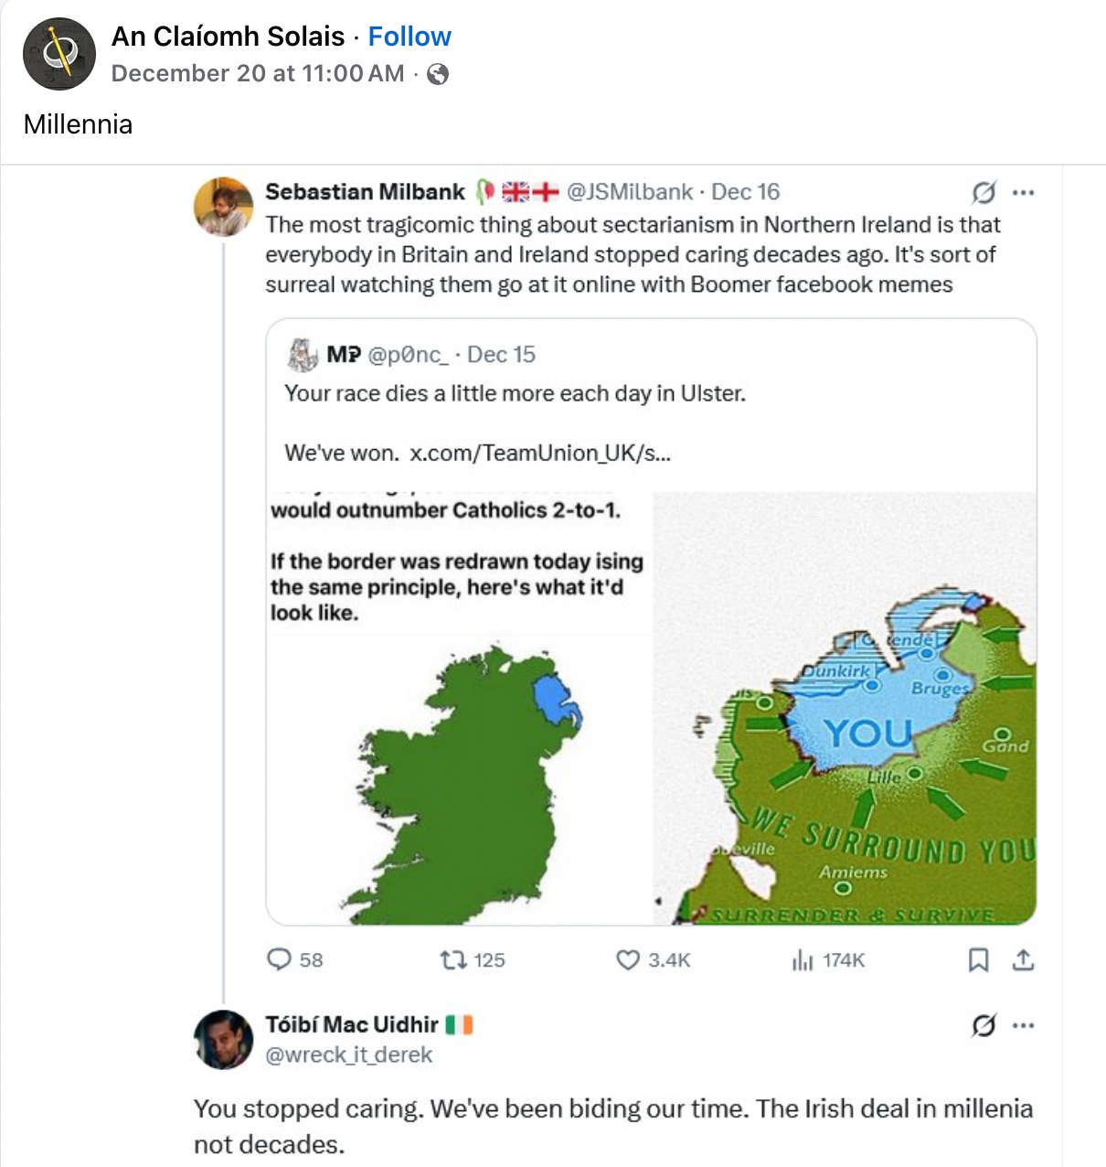The height and width of the screenshot is (1167, 1106).
Task: Open the An Claíomh Solais profile picture
Action: [x=59, y=54]
